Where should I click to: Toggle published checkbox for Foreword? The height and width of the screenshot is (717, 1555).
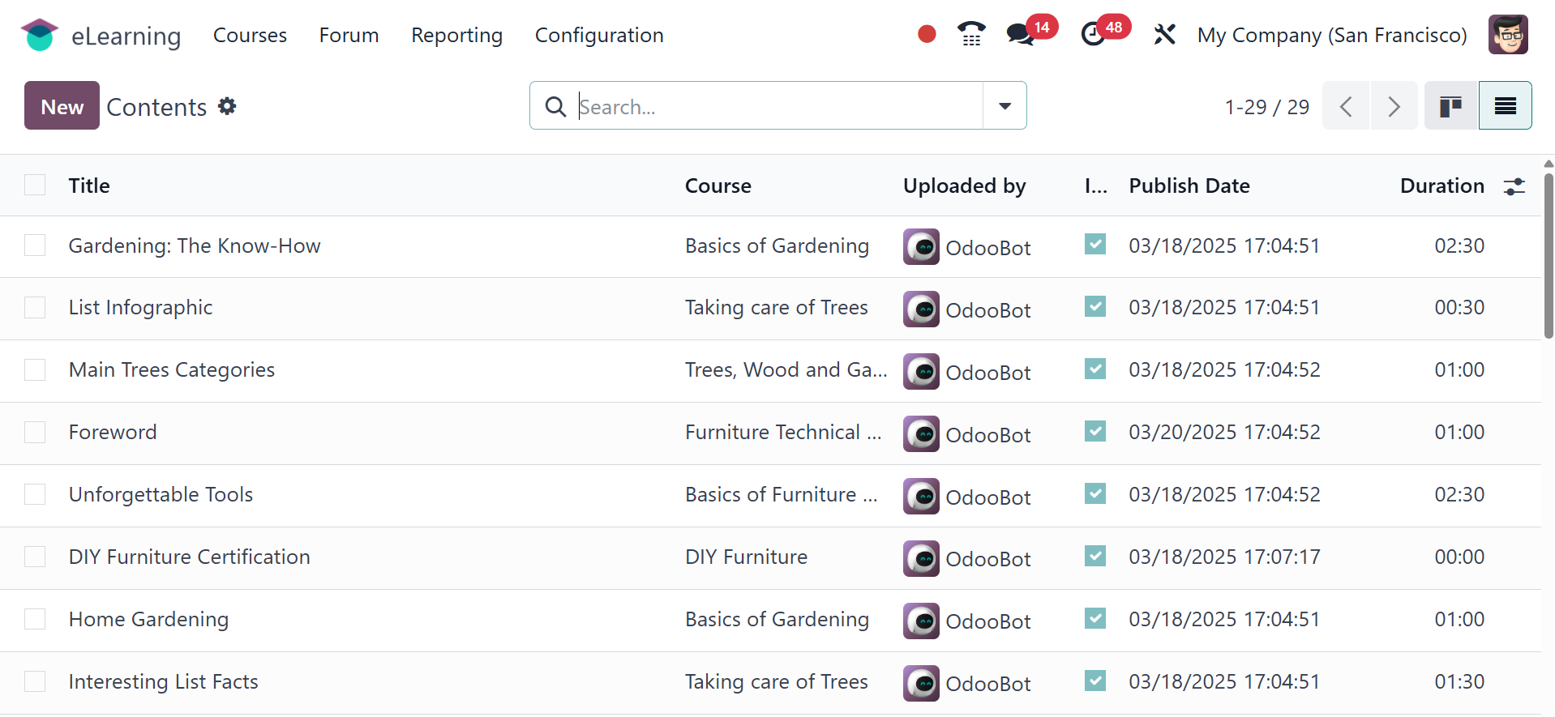pos(1095,430)
